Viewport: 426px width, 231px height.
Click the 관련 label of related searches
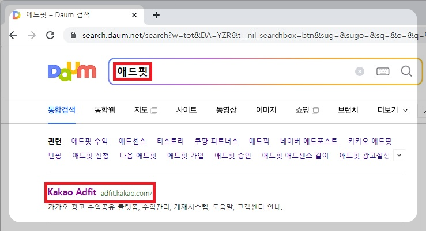[x=55, y=141]
